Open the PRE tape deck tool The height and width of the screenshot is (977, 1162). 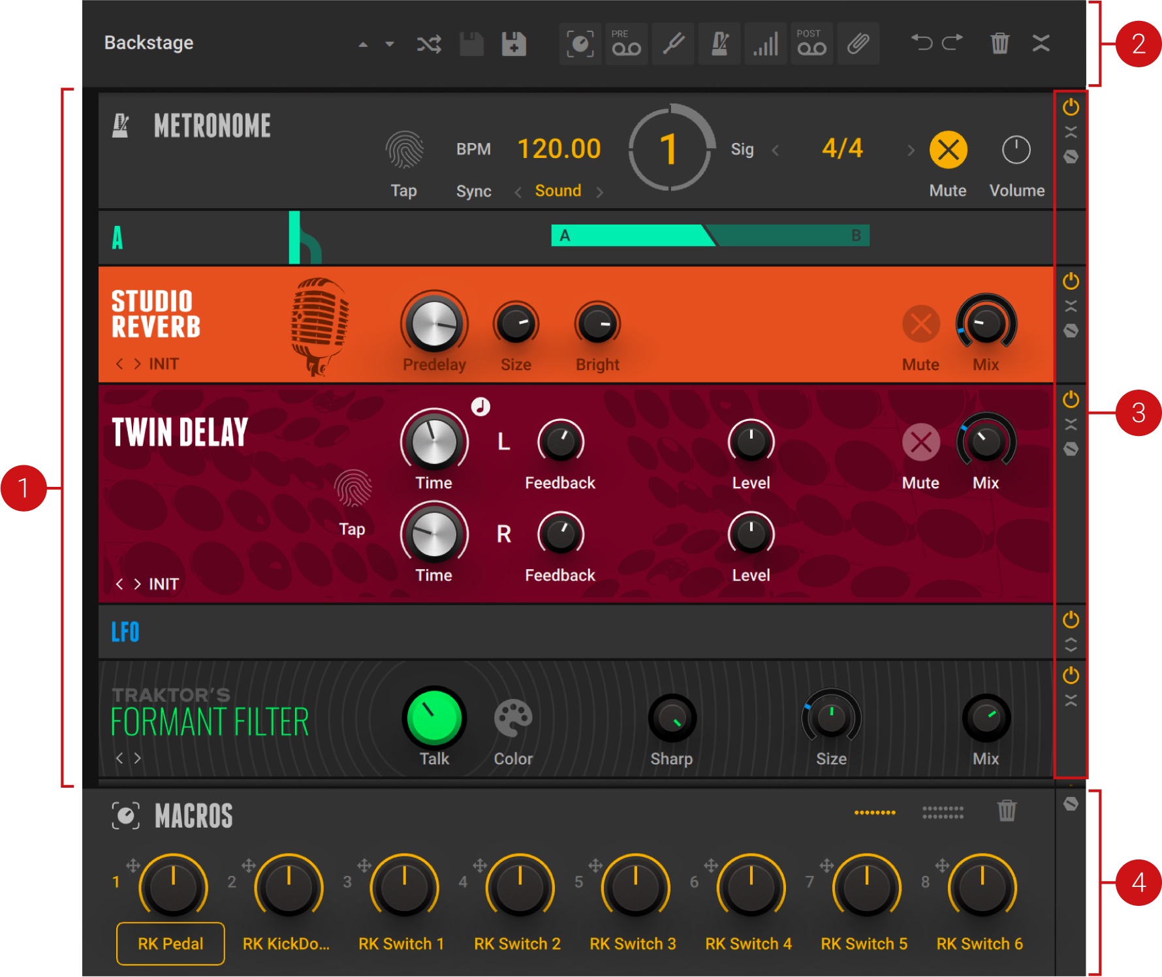click(626, 44)
